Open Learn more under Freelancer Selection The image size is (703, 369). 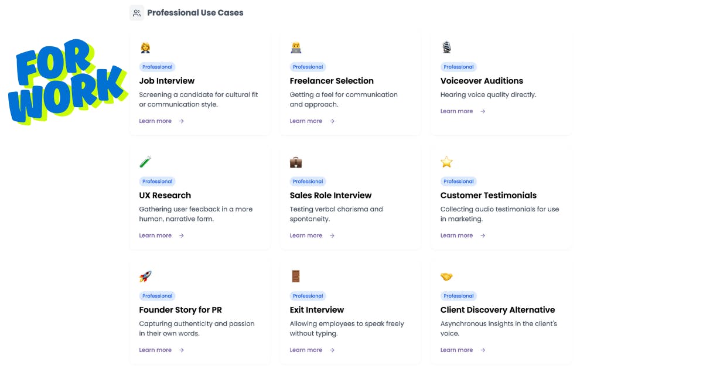click(x=306, y=121)
